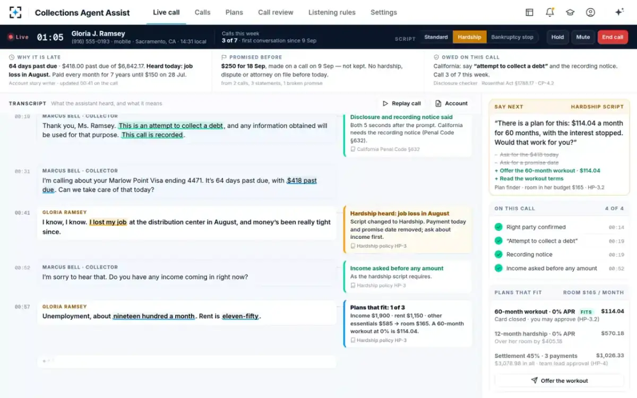Click the Offer the workout button
The height and width of the screenshot is (398, 637).
(x=559, y=380)
